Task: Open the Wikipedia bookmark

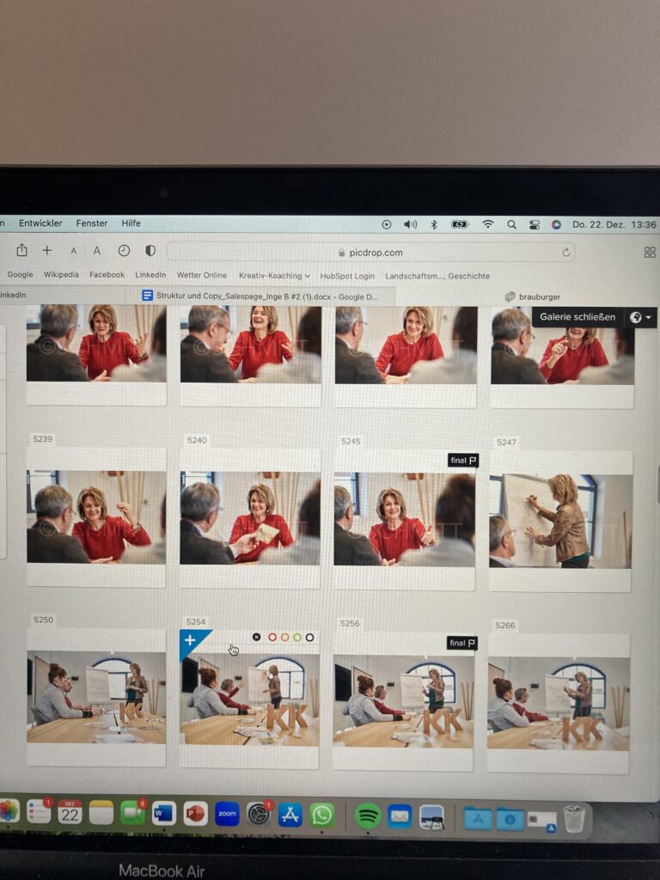Action: point(61,274)
